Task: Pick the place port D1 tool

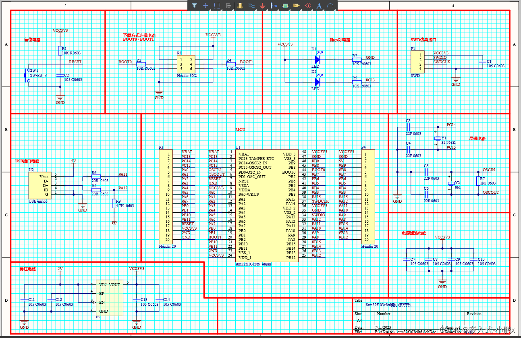Action: tap(297, 6)
